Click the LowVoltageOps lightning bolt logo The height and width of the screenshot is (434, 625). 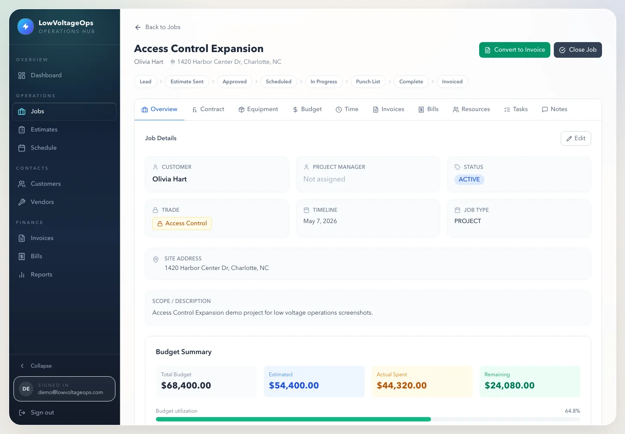[x=26, y=26]
